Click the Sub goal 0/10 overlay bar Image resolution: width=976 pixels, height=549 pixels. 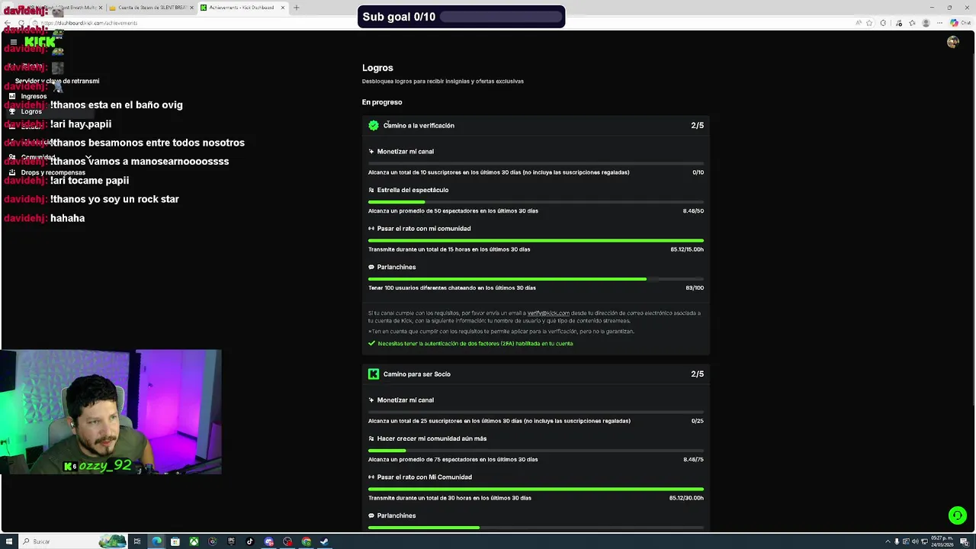[461, 17]
